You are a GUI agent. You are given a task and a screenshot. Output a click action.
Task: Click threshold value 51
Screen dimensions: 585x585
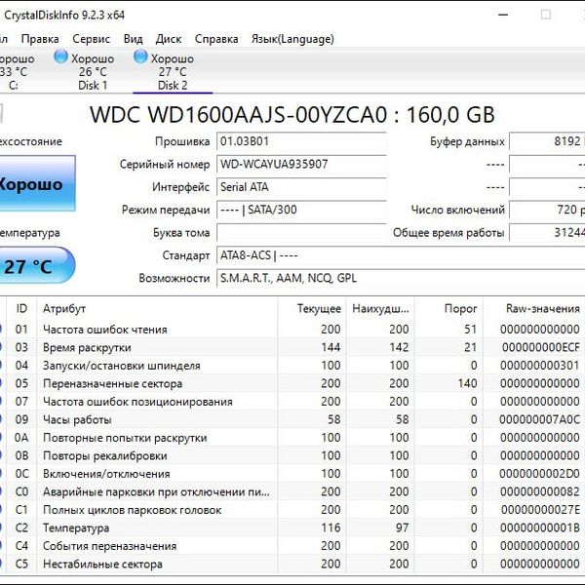pos(471,330)
